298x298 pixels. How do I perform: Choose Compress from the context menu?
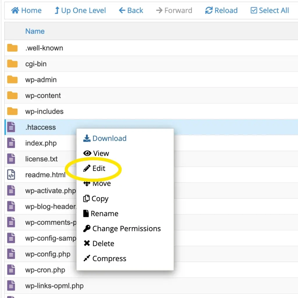point(105,259)
